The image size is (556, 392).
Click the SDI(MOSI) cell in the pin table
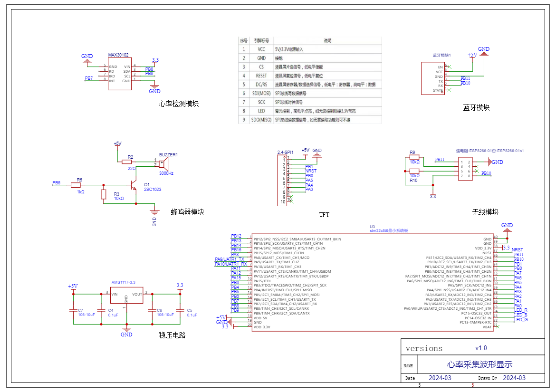point(261,94)
